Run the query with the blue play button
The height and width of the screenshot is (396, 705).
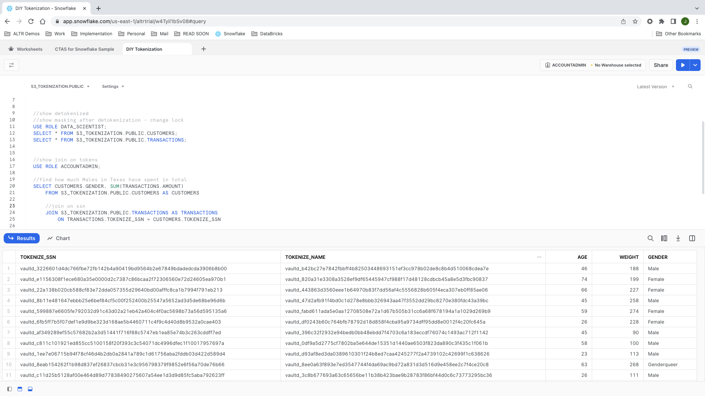point(683,65)
